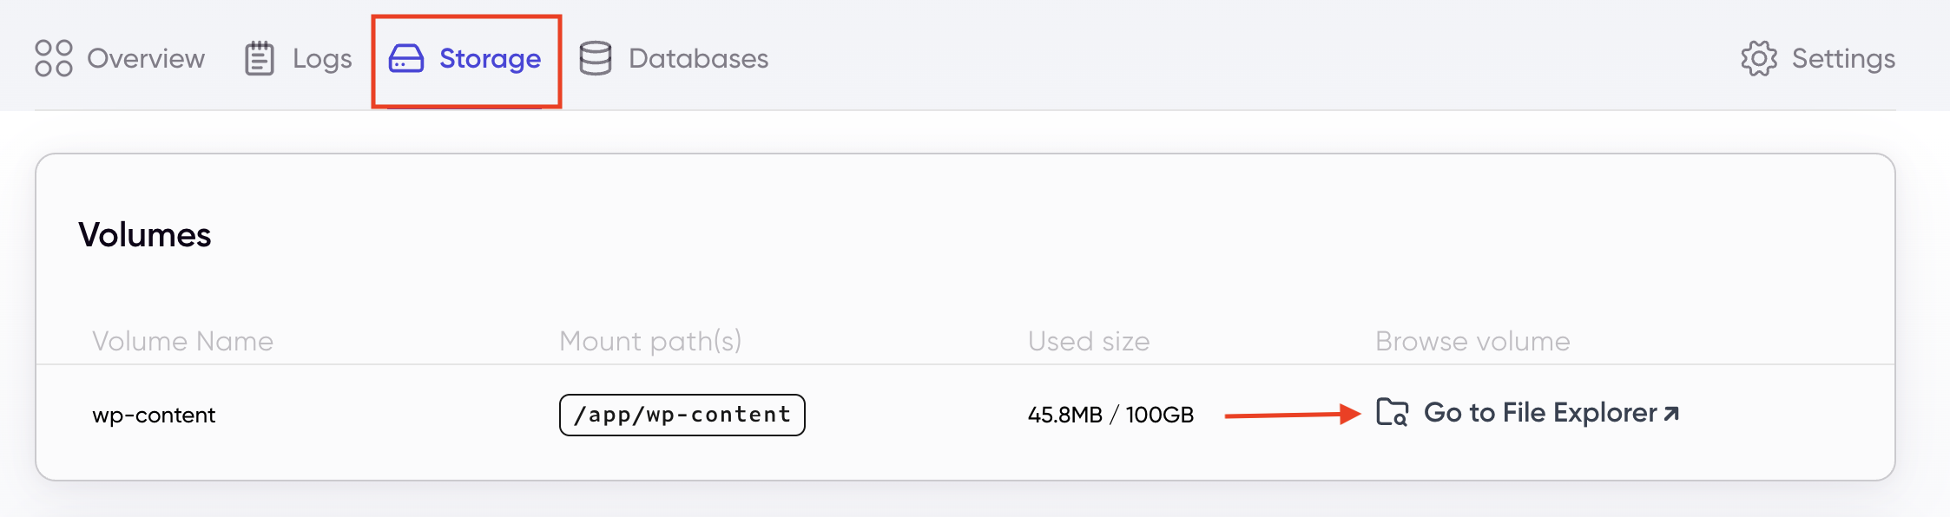The width and height of the screenshot is (1950, 517).
Task: Click the folder-search browse volume icon
Action: coord(1392,414)
